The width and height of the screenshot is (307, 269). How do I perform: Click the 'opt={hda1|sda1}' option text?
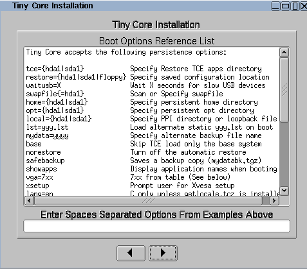(x=55, y=110)
